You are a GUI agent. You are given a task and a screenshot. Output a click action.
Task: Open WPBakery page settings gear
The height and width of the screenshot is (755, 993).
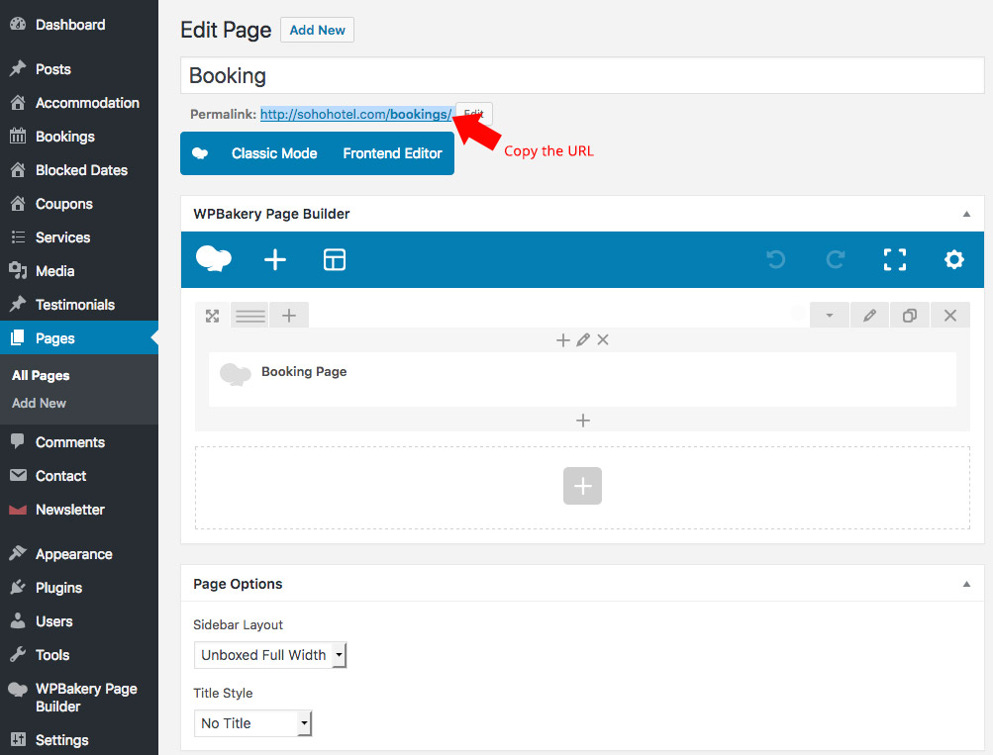[x=954, y=259]
